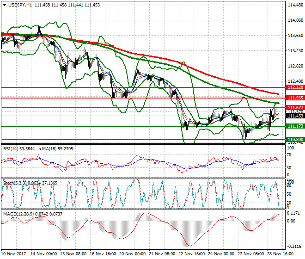305x259 pixels.
Task: Click the 114.480 price scale value
Action: [x=295, y=5]
